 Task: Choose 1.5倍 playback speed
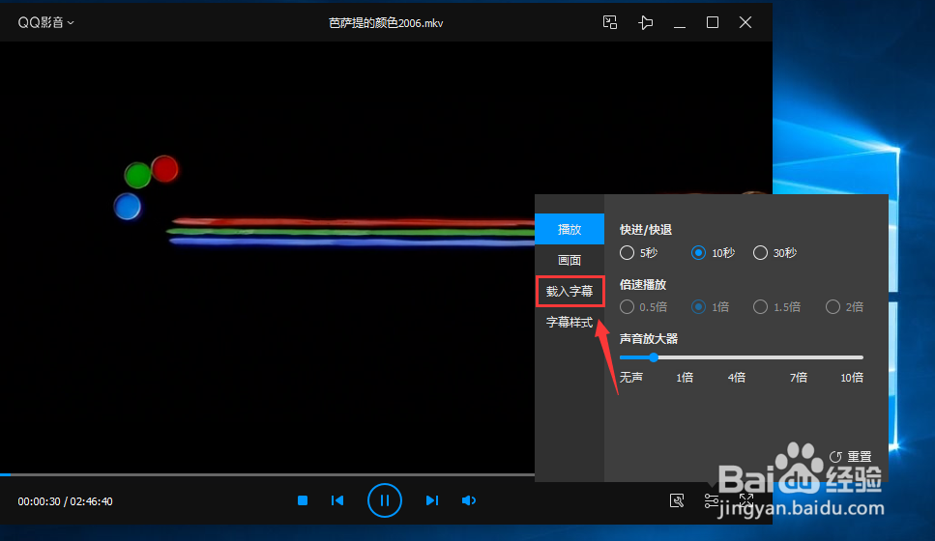pyautogui.click(x=777, y=307)
